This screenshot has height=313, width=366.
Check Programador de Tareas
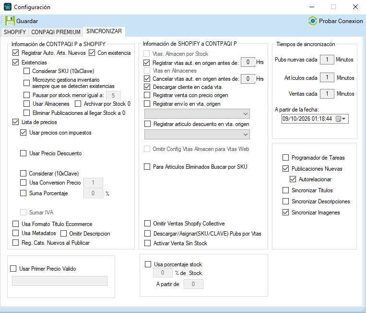[286, 157]
